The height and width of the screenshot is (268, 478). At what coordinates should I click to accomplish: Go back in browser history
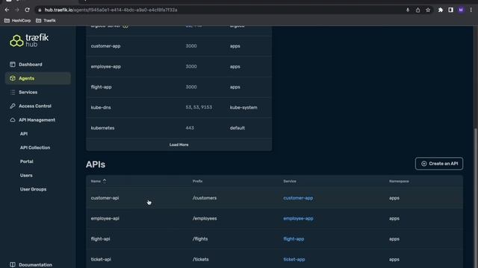click(7, 10)
